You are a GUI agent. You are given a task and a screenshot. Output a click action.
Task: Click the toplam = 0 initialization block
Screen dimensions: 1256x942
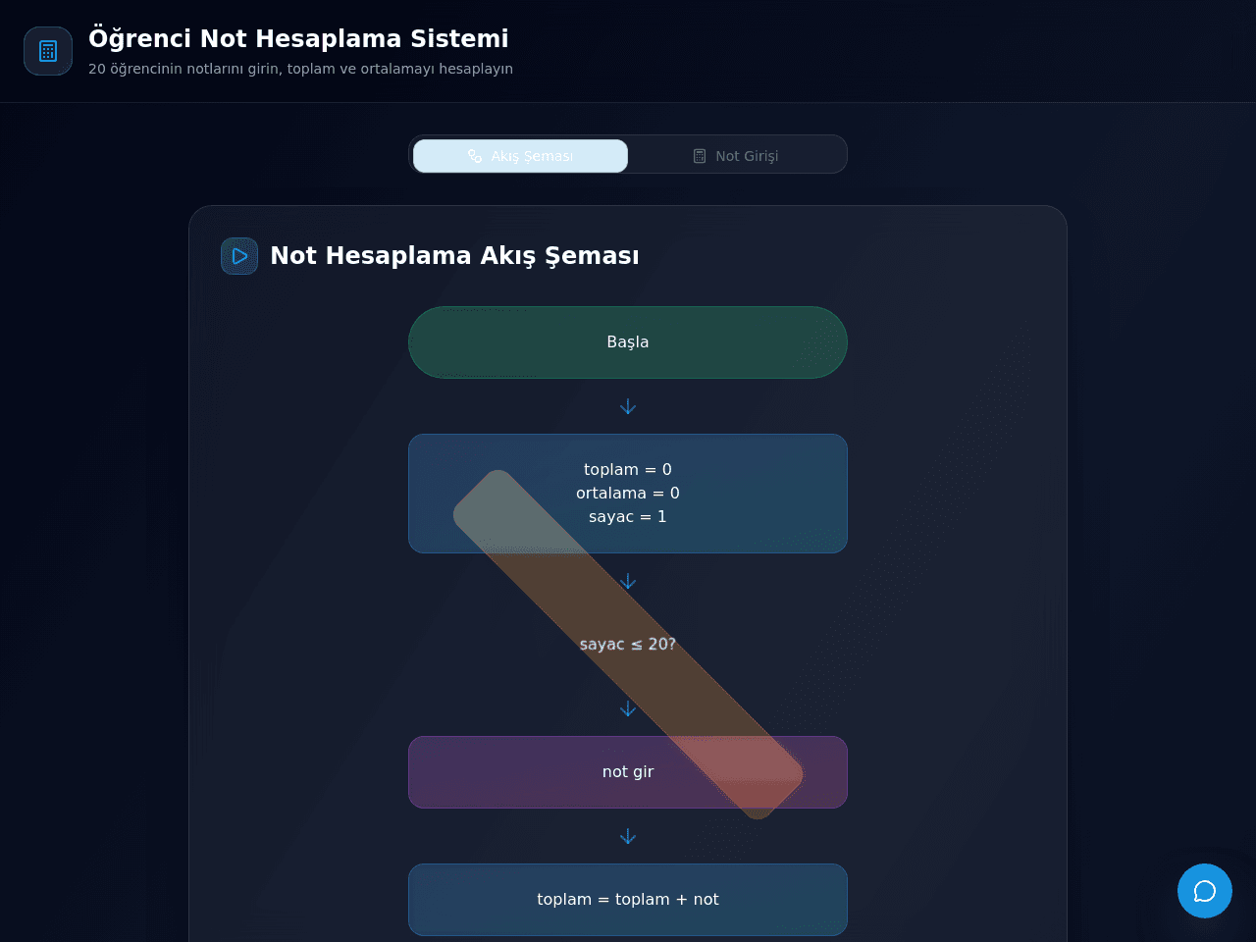pos(628,494)
